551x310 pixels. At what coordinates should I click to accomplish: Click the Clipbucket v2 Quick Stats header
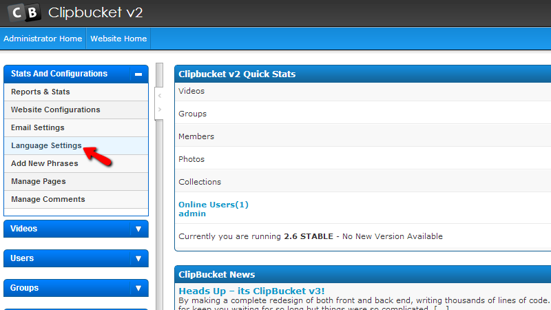pos(363,74)
